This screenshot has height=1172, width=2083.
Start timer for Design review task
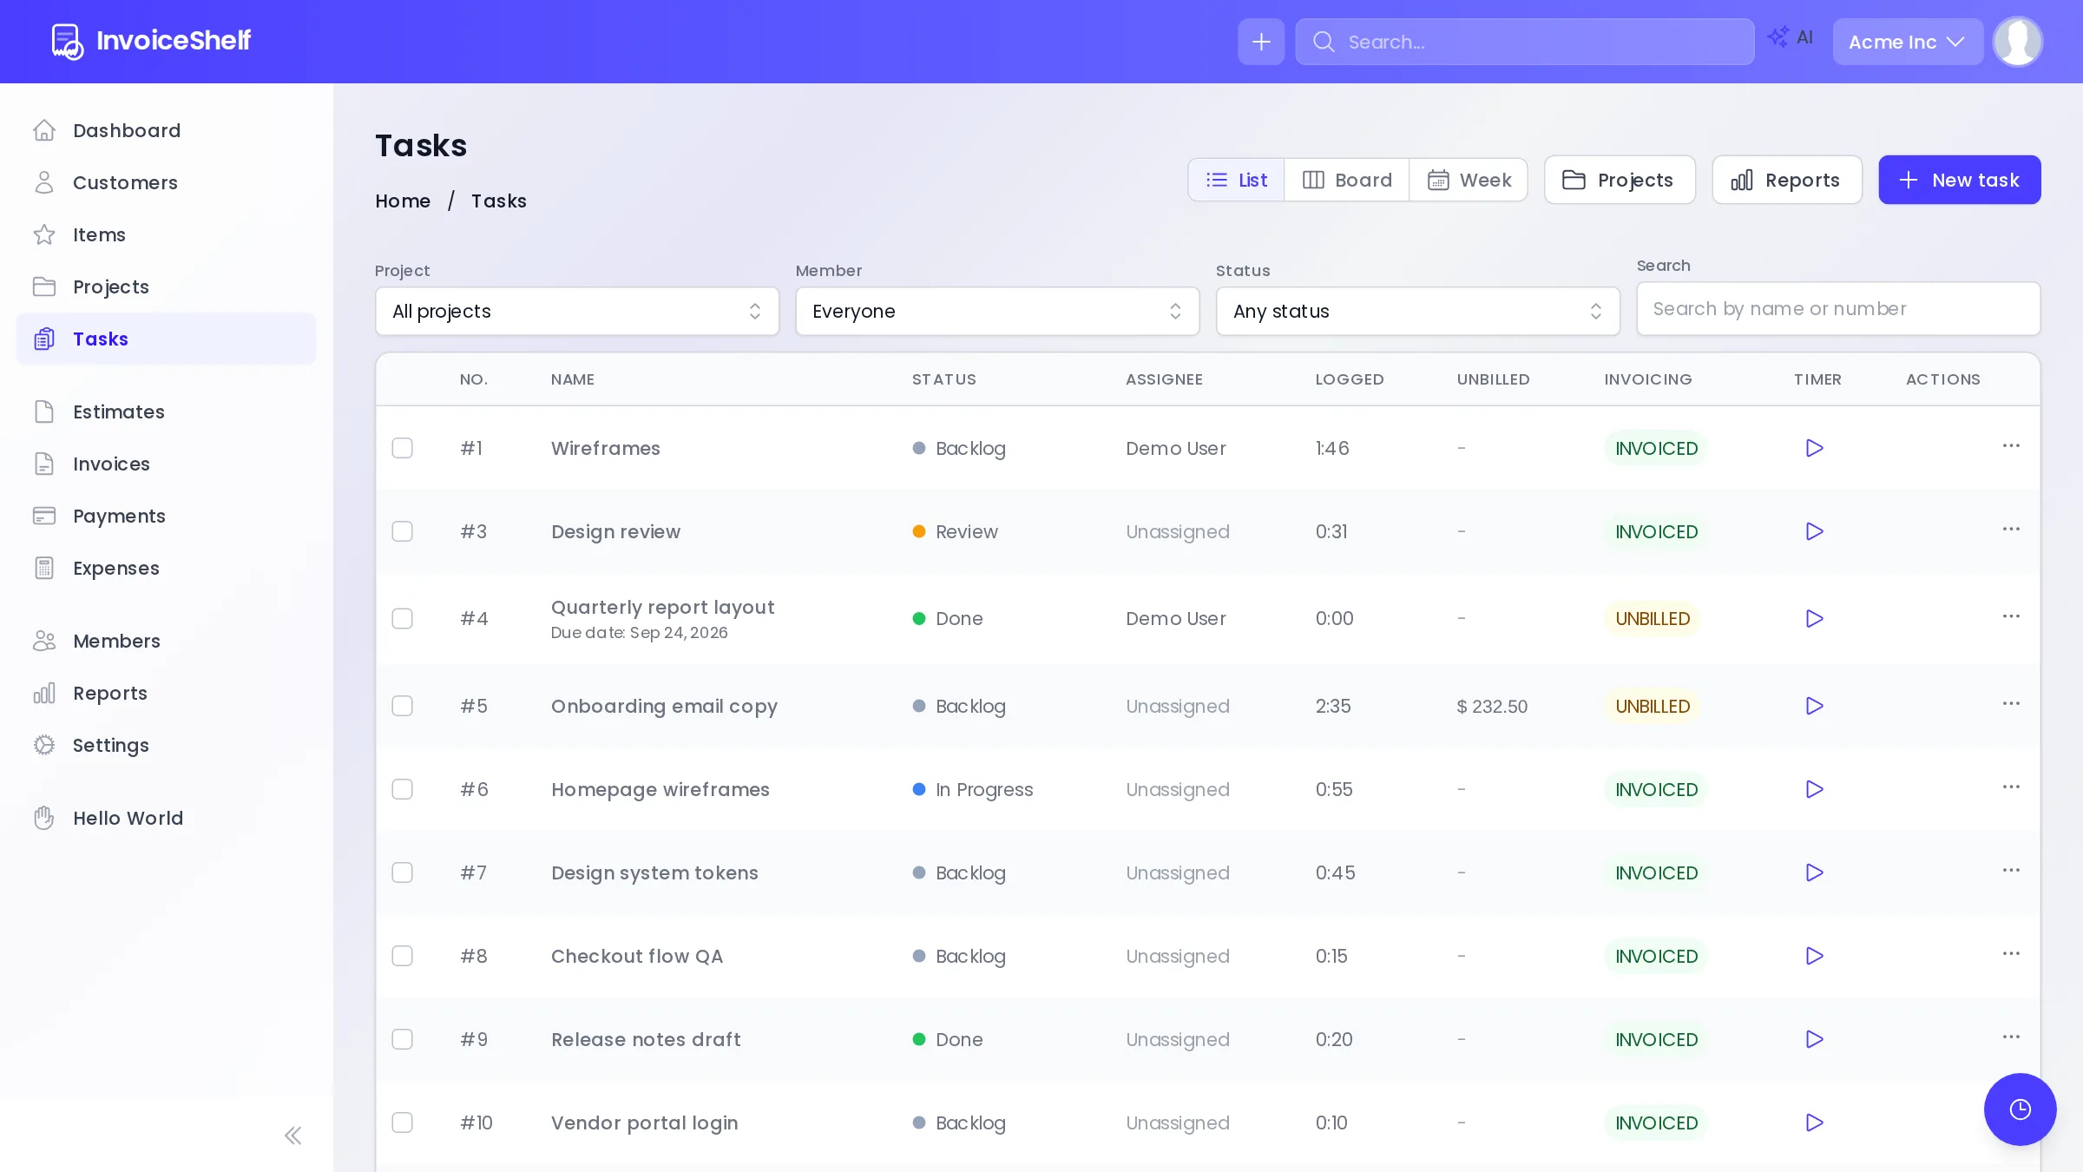(1814, 531)
